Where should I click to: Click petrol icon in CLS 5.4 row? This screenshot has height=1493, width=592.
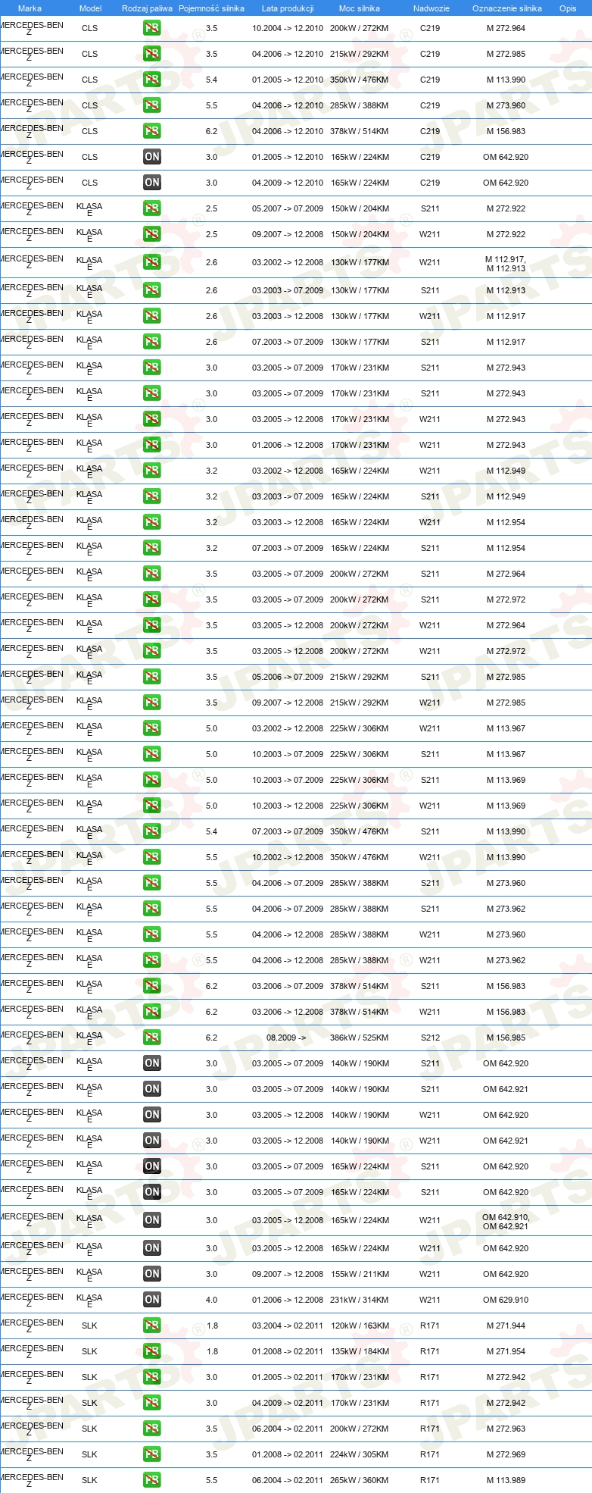pos(151,80)
